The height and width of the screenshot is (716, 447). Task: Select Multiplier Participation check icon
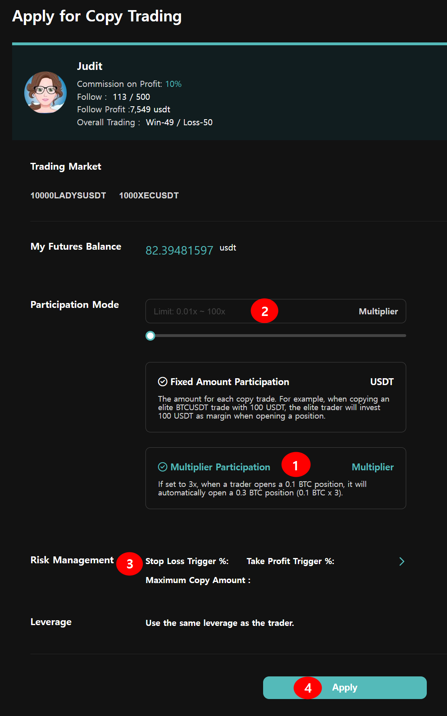pyautogui.click(x=162, y=467)
